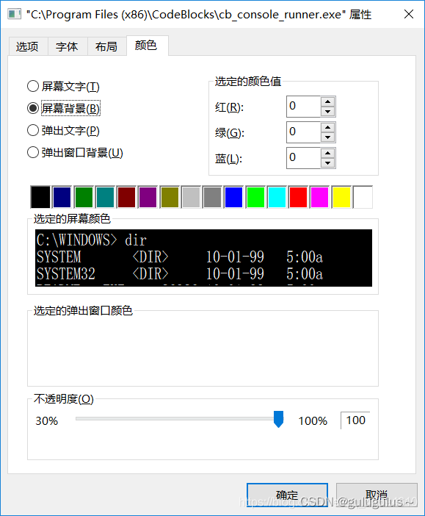425x516 pixels.
Task: Pick the dark green color swatch
Action: [x=84, y=197]
